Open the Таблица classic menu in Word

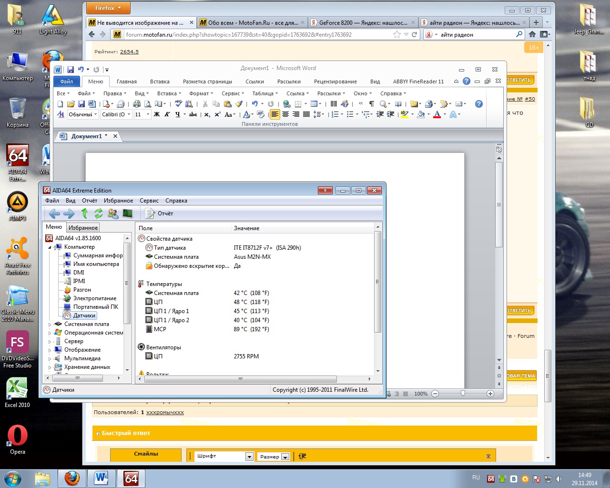tap(265, 93)
